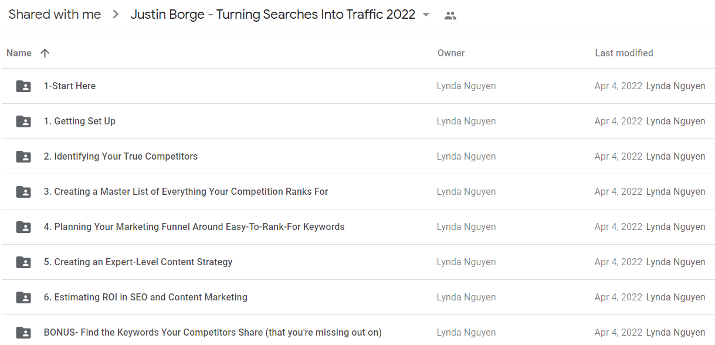
Task: Click the breadcrumb chevron after Shared with me
Action: (x=116, y=15)
